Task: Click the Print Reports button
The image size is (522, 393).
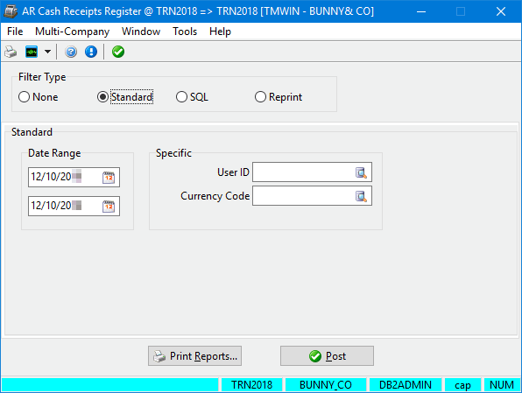Action: [194, 355]
